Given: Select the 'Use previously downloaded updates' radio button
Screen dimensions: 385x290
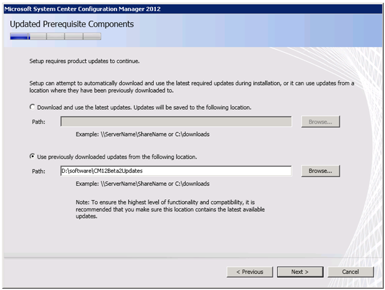Looking at the screenshot, I should [x=32, y=156].
